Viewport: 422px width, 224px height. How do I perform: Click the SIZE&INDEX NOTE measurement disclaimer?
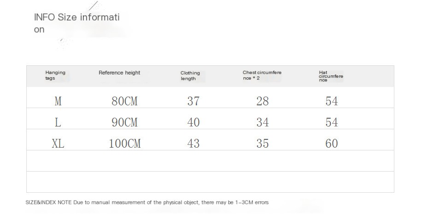click(147, 202)
